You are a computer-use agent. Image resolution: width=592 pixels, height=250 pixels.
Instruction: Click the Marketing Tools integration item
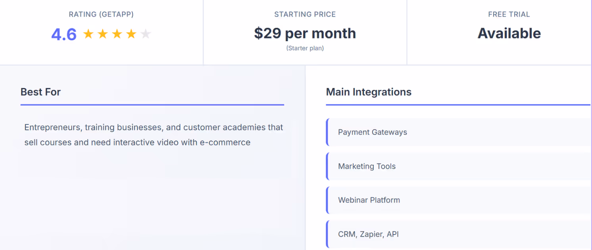(x=459, y=166)
